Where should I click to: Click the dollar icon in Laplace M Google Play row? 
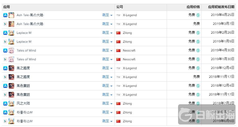click(198, 42)
